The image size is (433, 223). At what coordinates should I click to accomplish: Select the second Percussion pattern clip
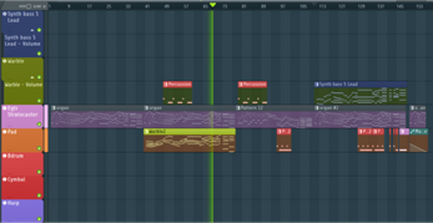pyautogui.click(x=253, y=93)
